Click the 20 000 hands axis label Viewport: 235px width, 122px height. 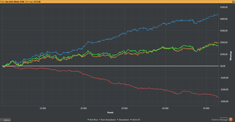tap(84, 108)
